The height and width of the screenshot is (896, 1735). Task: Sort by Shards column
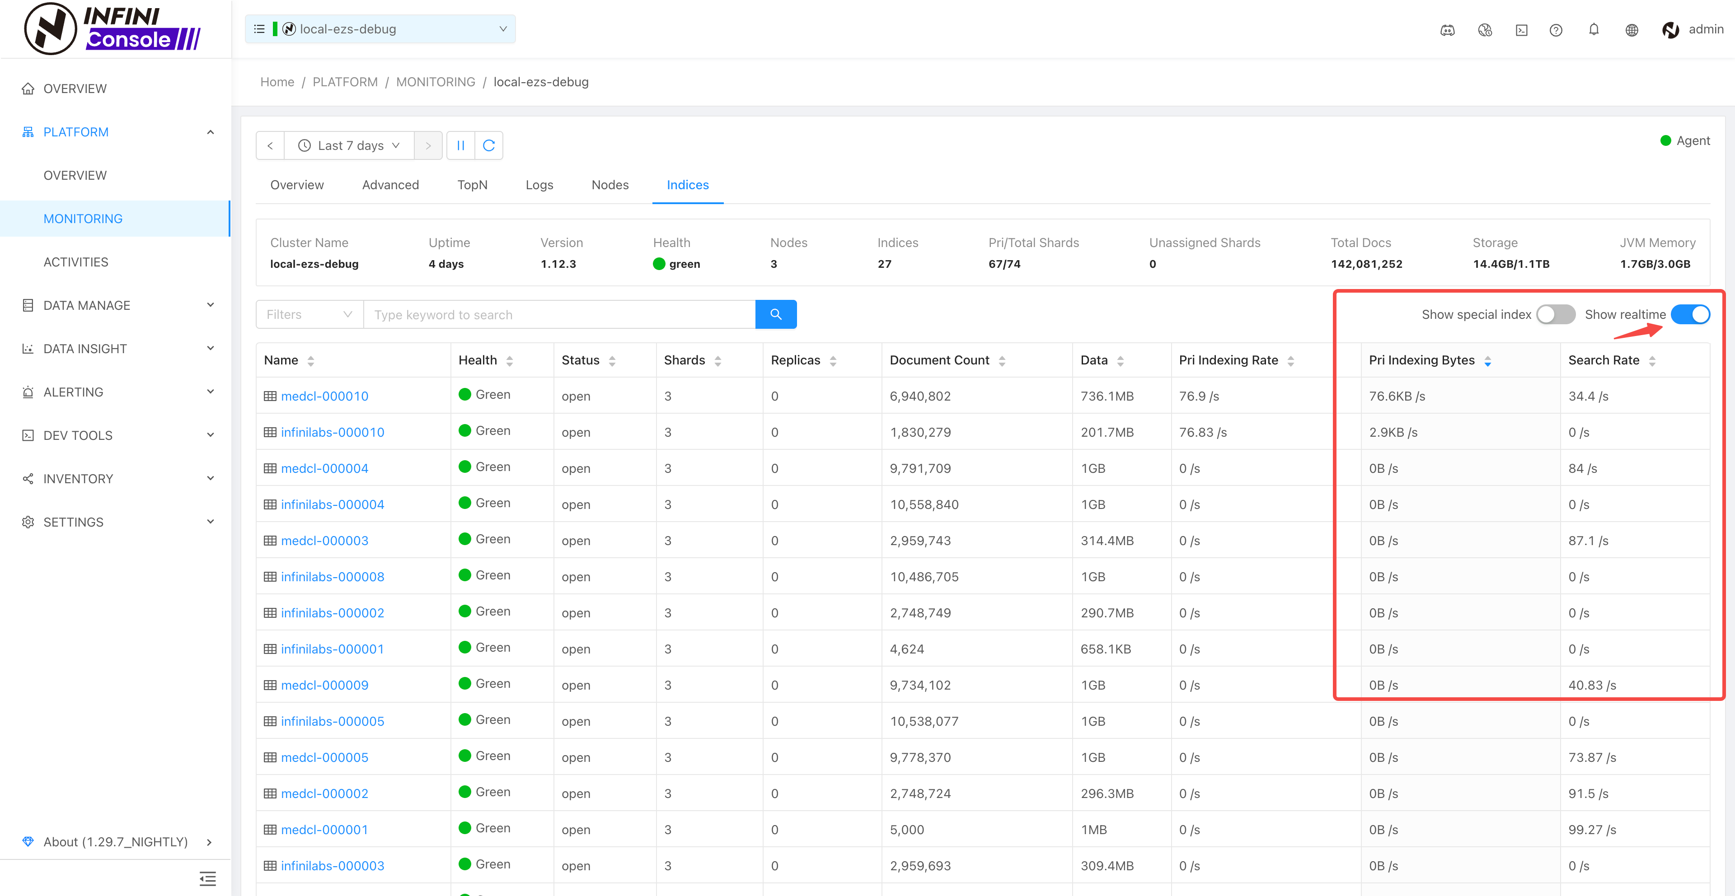[x=718, y=361]
